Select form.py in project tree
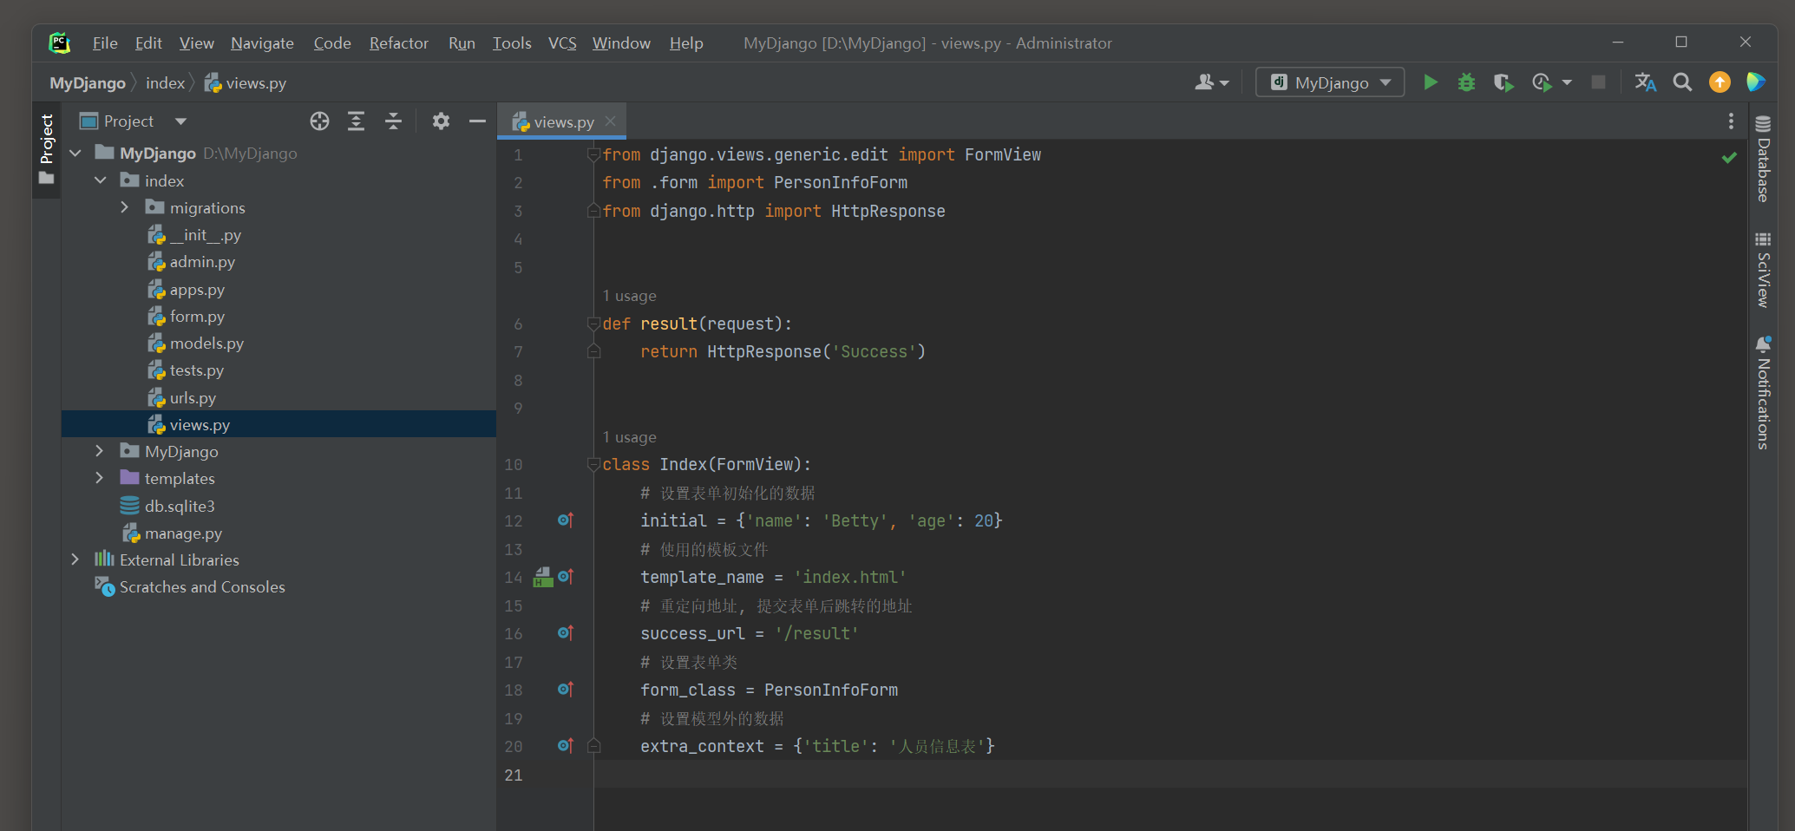 click(197, 317)
